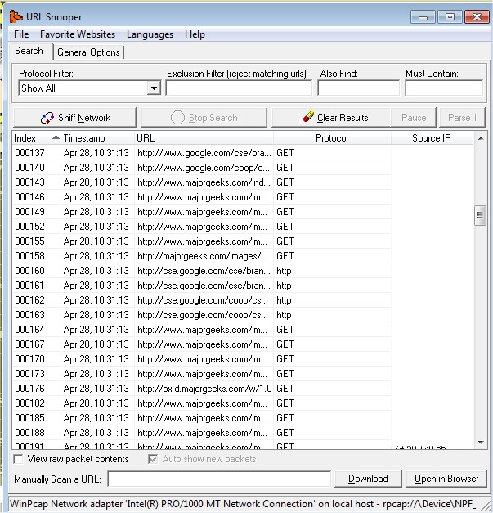Screen dimensions: 493x513
Task: Click the Sniff Network button
Action: 74,118
